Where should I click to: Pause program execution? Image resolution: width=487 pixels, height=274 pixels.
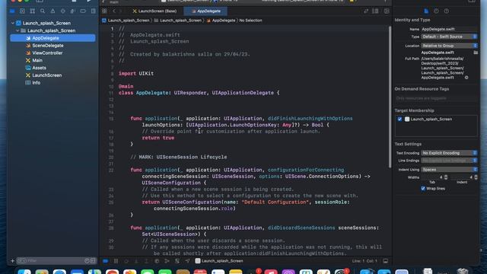click(x=116, y=261)
